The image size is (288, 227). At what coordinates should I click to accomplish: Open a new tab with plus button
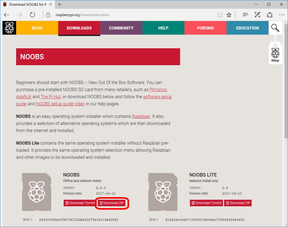(x=59, y=4)
